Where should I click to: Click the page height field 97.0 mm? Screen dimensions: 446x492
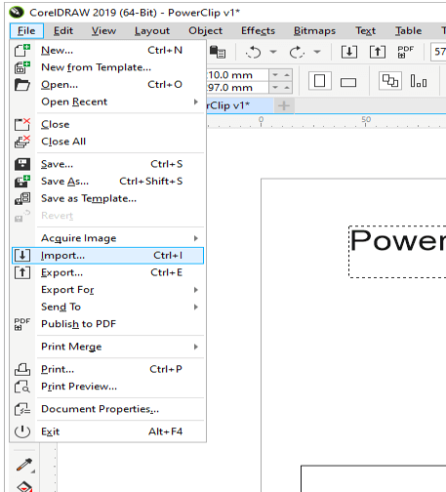tap(237, 88)
